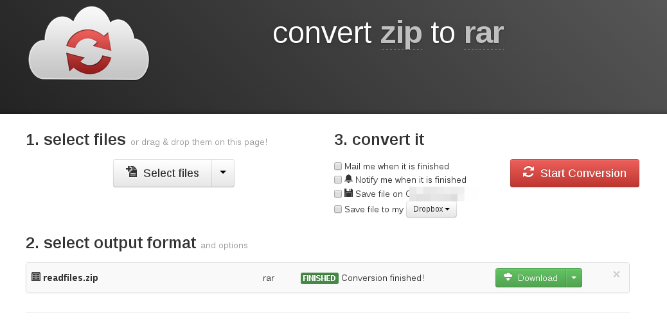Image resolution: width=667 pixels, height=322 pixels.
Task: Download the converted rar file
Action: [531, 278]
